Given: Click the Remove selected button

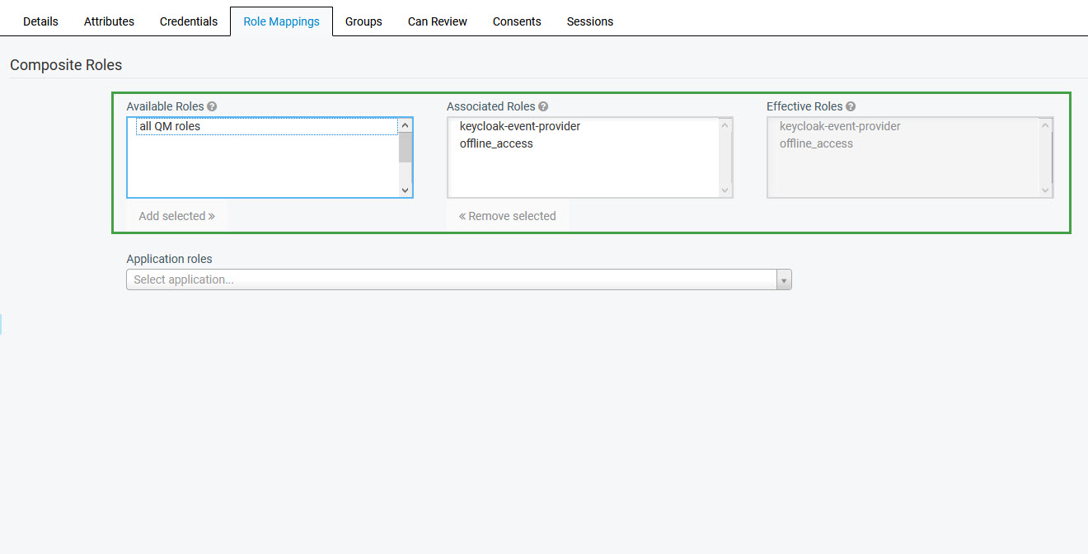Looking at the screenshot, I should click(x=507, y=216).
